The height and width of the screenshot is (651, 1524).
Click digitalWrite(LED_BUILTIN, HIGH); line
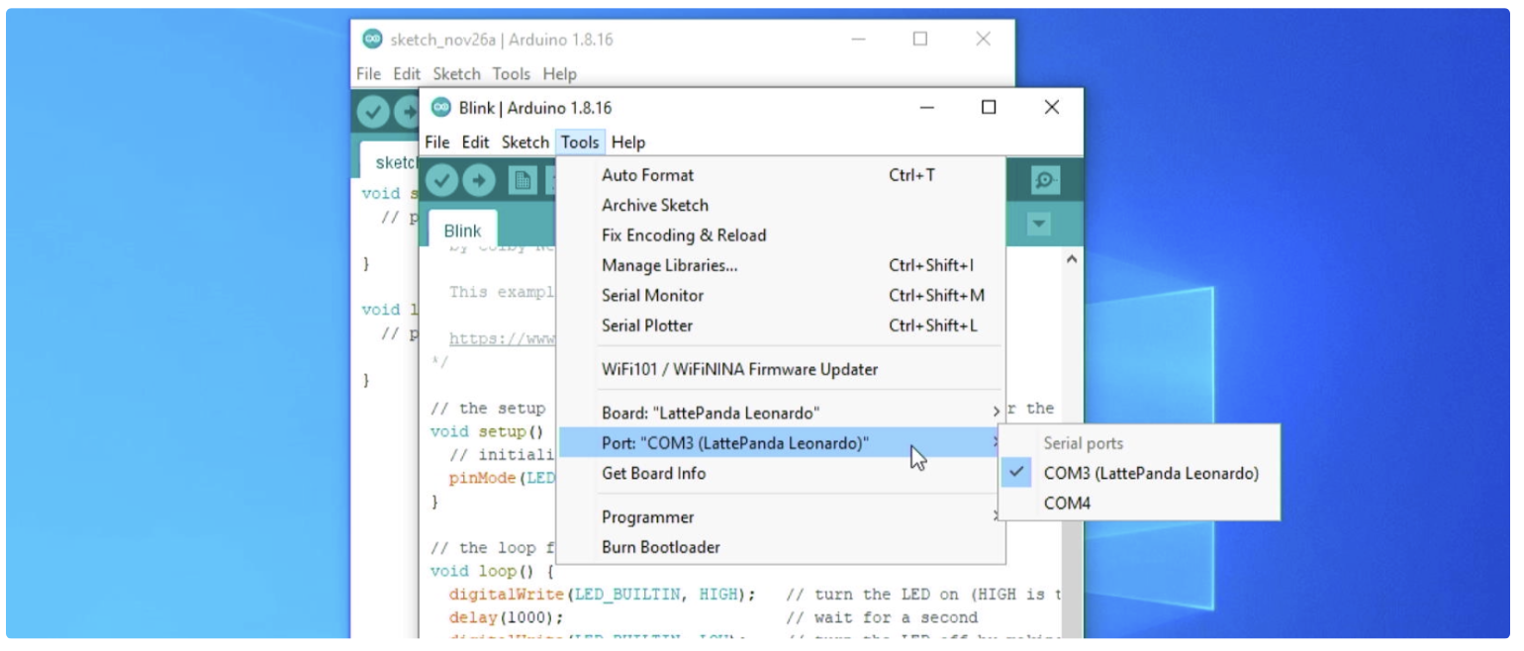point(602,595)
